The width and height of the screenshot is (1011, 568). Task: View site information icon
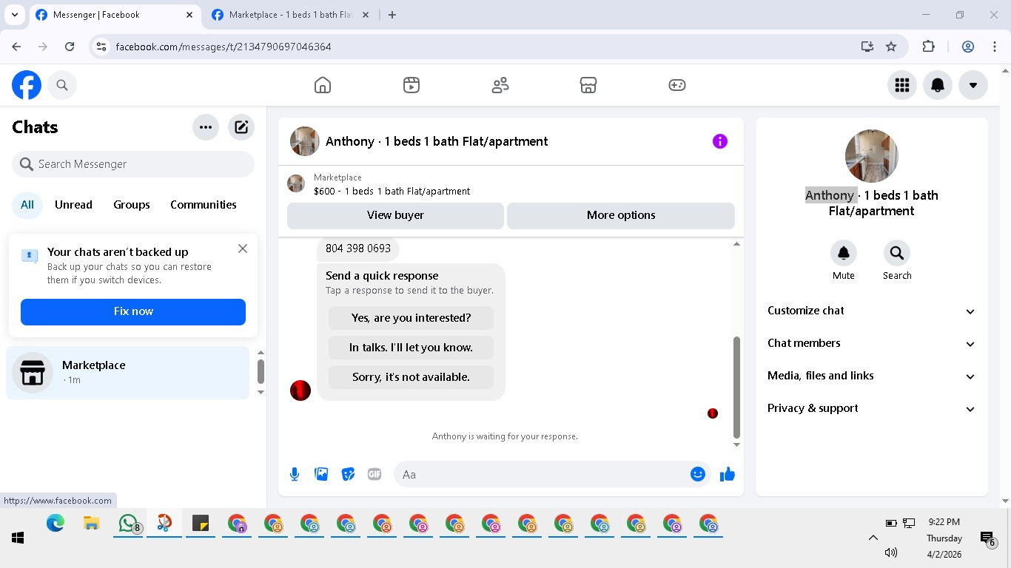click(102, 47)
